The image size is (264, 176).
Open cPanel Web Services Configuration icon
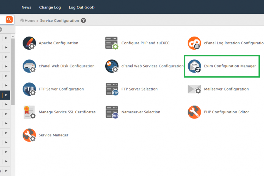point(112,66)
